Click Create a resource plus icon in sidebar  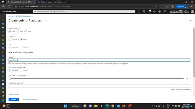tap(3, 20)
